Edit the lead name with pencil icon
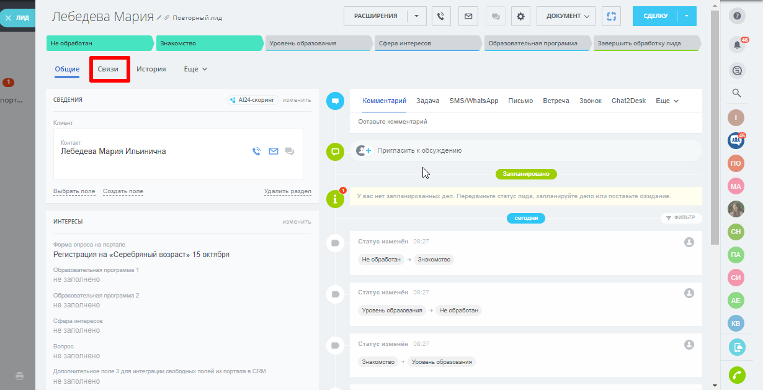This screenshot has height=390, width=763. tap(159, 17)
